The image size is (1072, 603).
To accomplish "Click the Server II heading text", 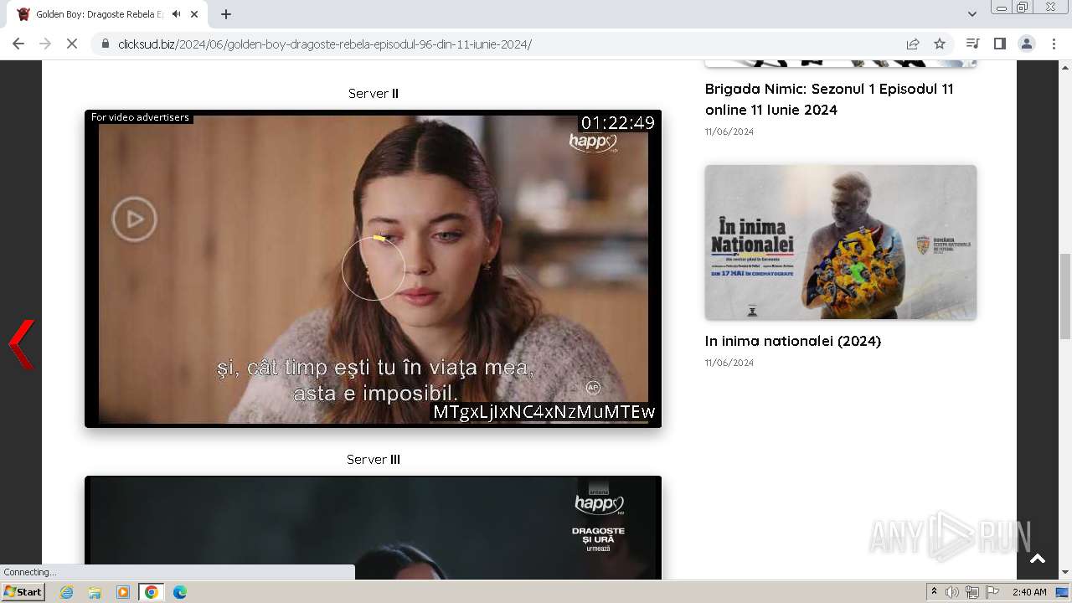I will tap(374, 93).
